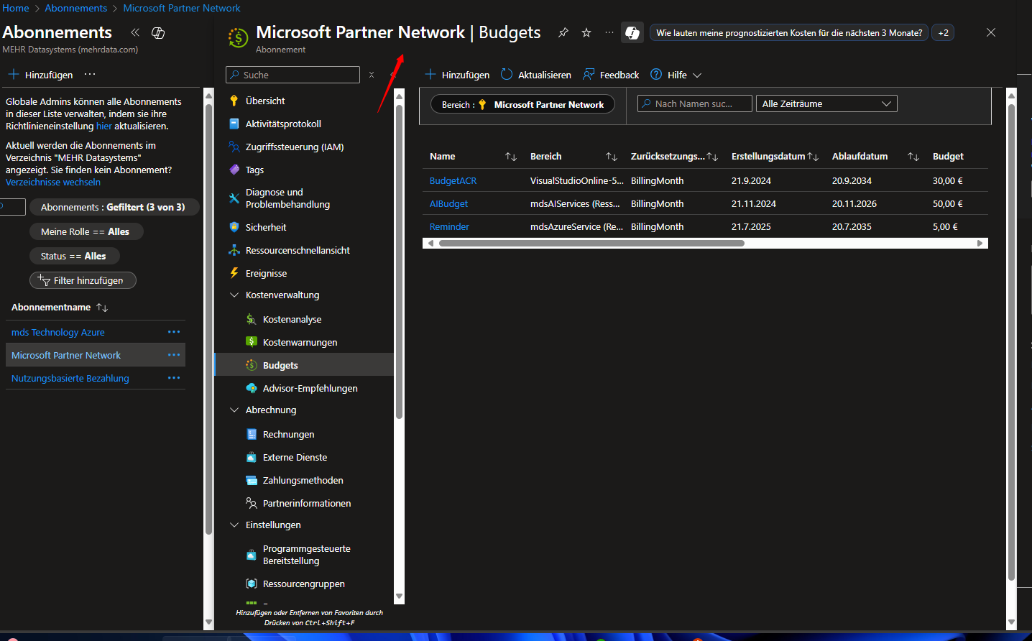Pin the Budgets blade to dashboard
The width and height of the screenshot is (1032, 641).
(x=563, y=32)
